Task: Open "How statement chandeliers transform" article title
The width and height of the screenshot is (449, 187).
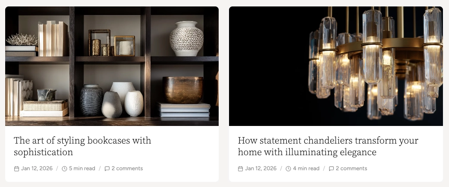Action: (x=328, y=146)
